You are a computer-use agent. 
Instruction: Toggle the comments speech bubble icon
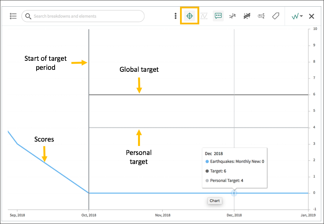point(218,16)
